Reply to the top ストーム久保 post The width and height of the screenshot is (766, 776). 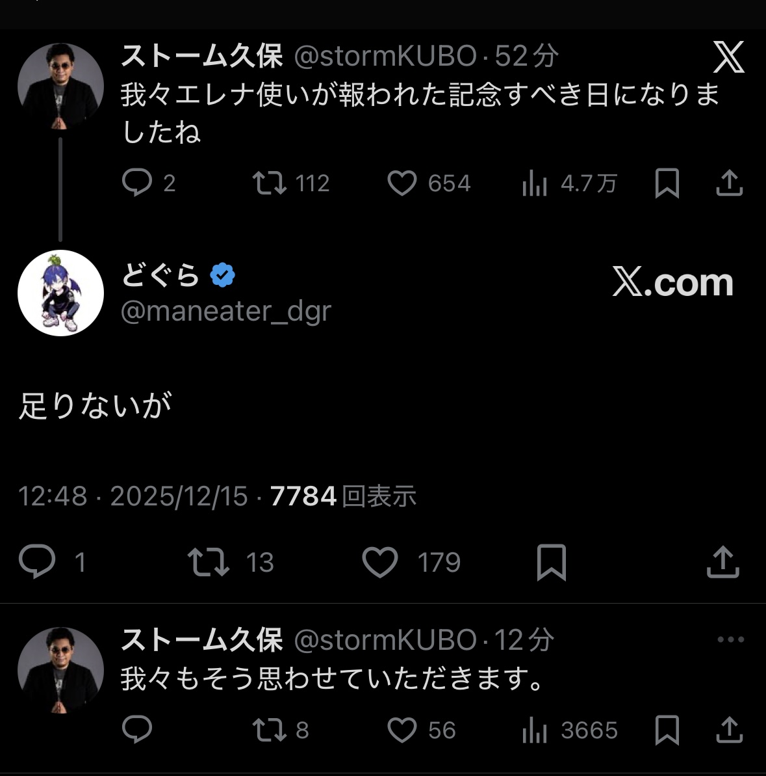(137, 183)
